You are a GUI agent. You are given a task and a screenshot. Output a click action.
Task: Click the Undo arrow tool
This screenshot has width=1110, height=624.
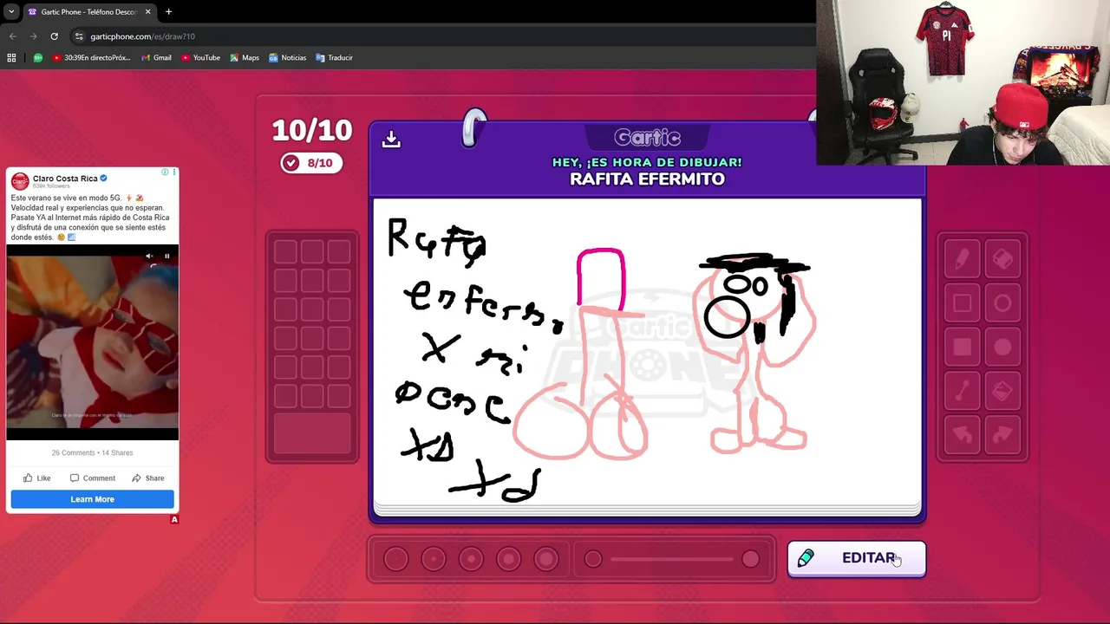coord(962,436)
